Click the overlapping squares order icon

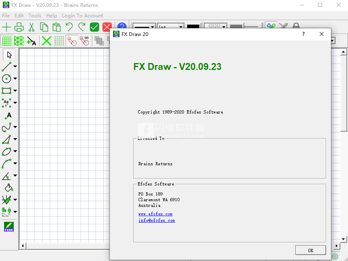click(x=99, y=41)
